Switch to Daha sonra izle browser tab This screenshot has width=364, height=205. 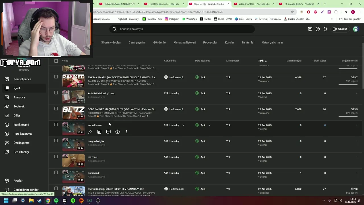pos(164,4)
